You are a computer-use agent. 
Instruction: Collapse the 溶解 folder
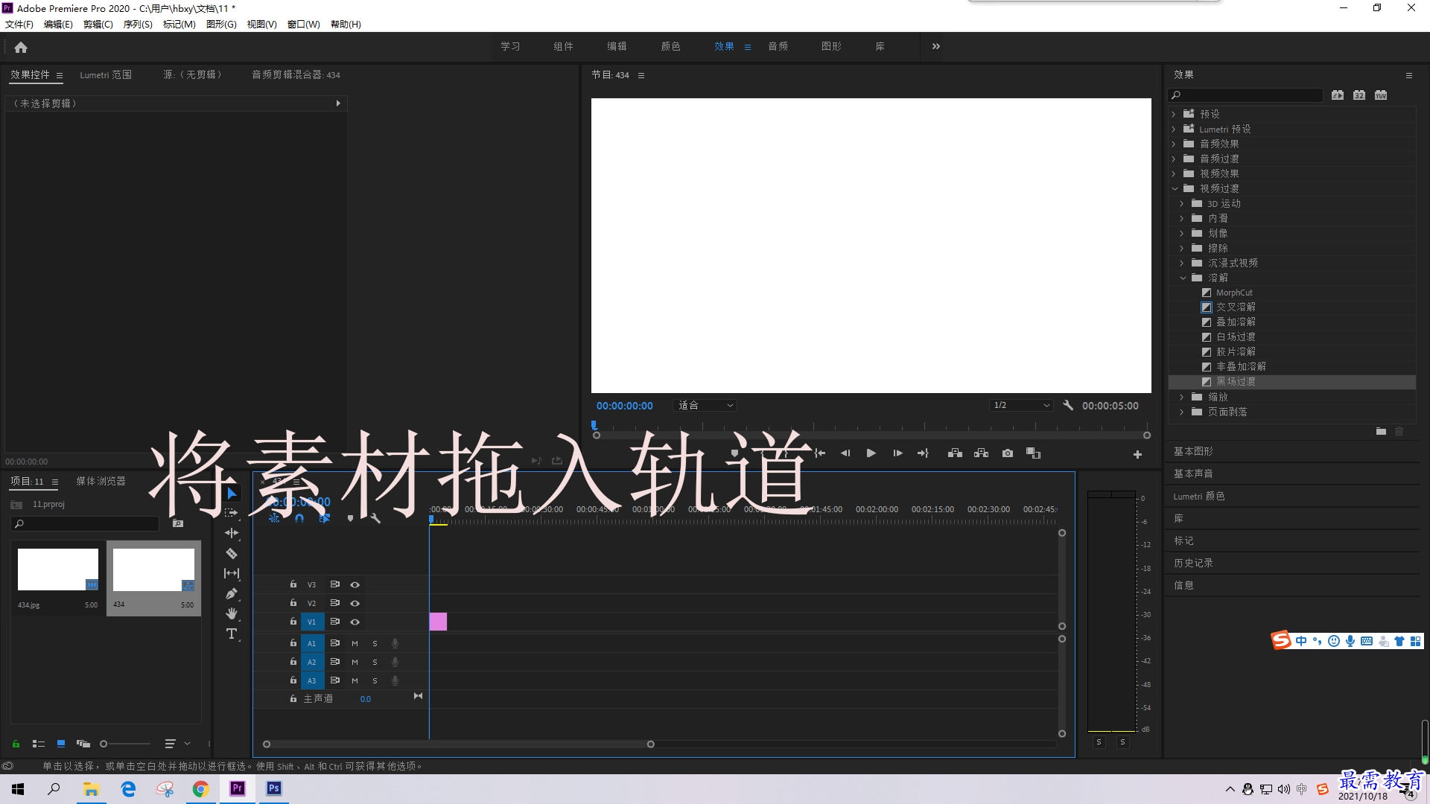[x=1182, y=278]
